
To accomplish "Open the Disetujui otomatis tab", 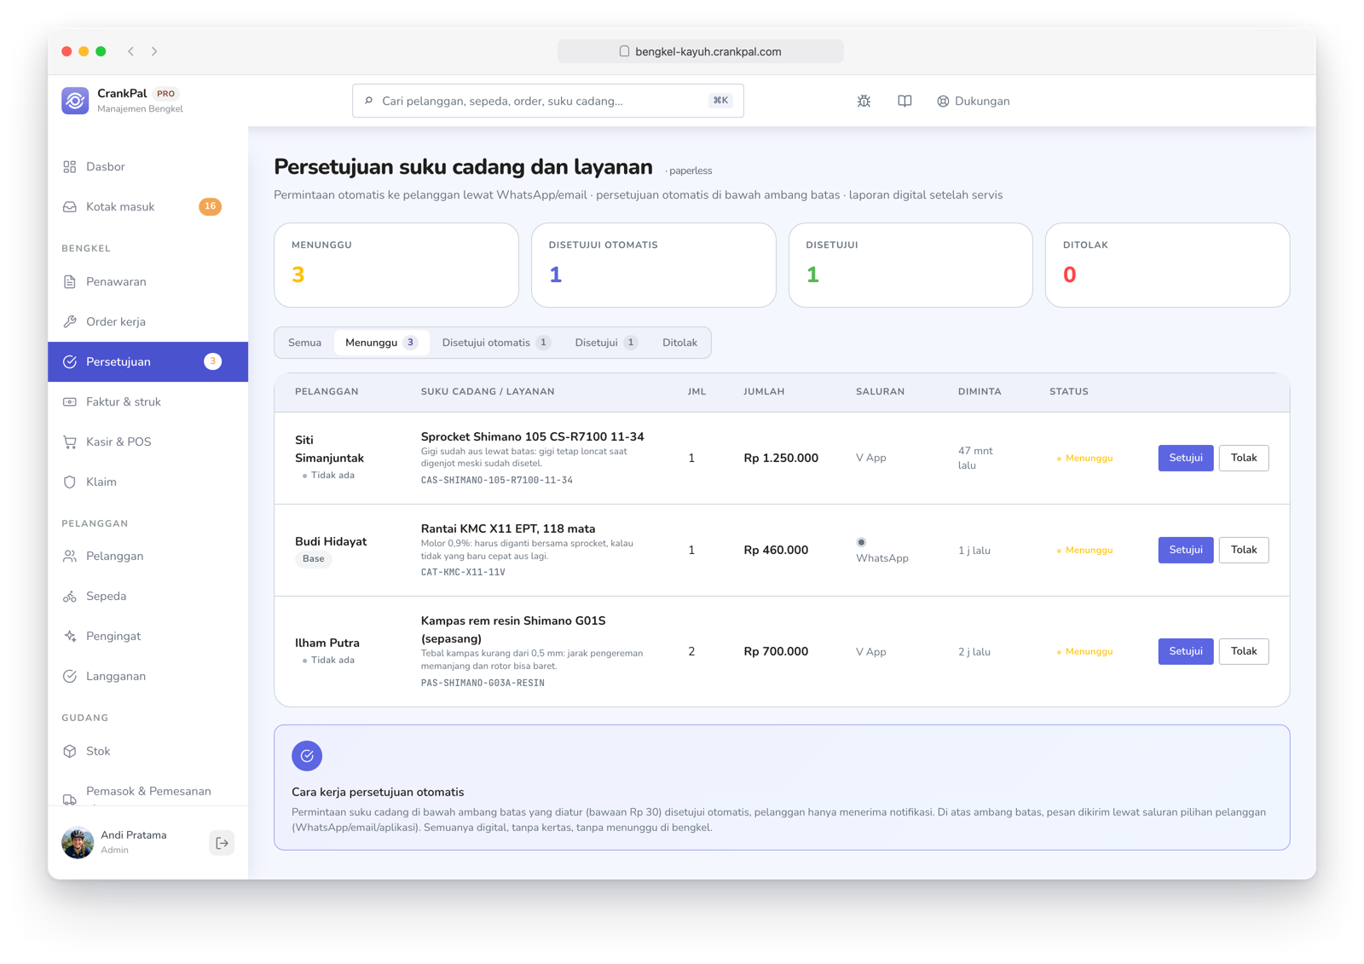I will click(x=496, y=343).
